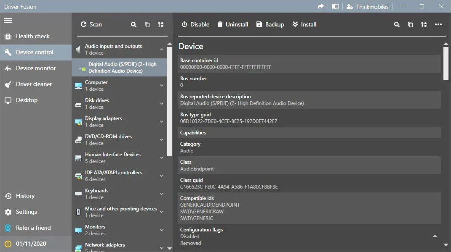This screenshot has height=252, width=451.
Task: Click the share arrow icon in title bar
Action: [x=321, y=6]
